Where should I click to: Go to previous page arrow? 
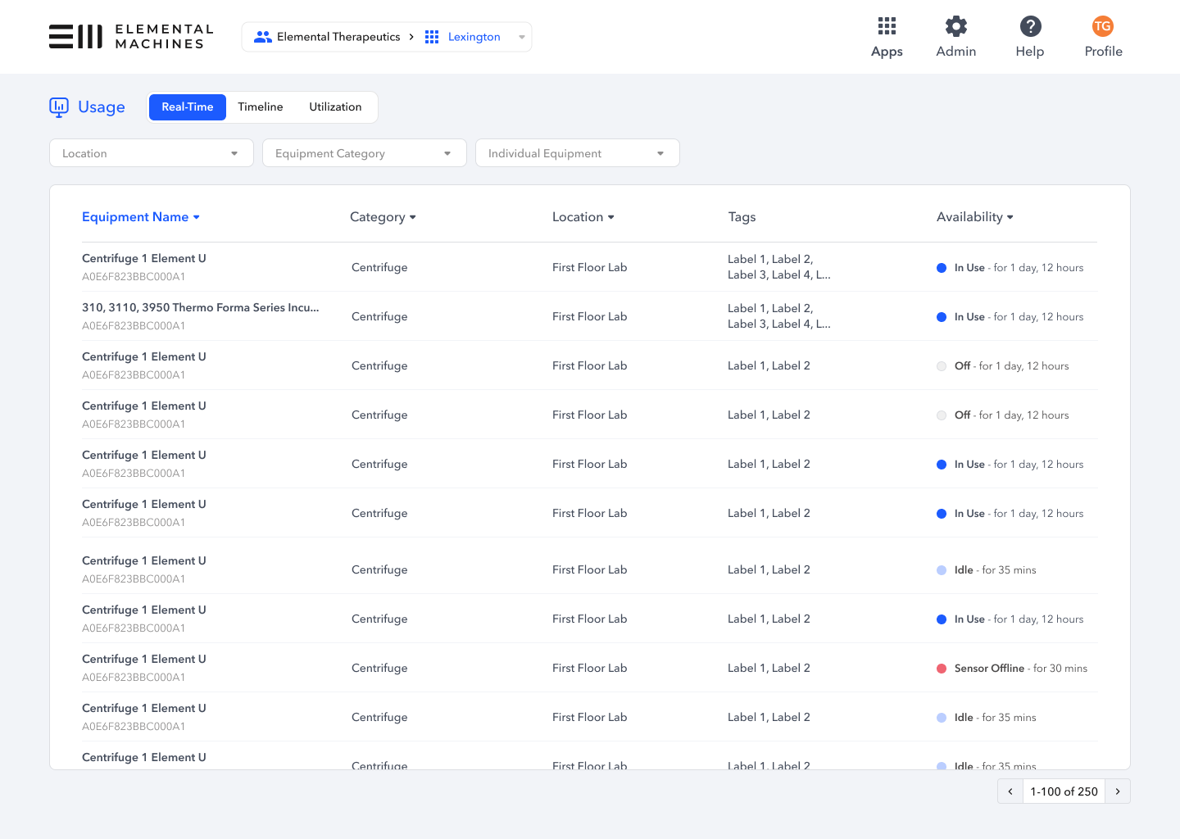[1010, 791]
